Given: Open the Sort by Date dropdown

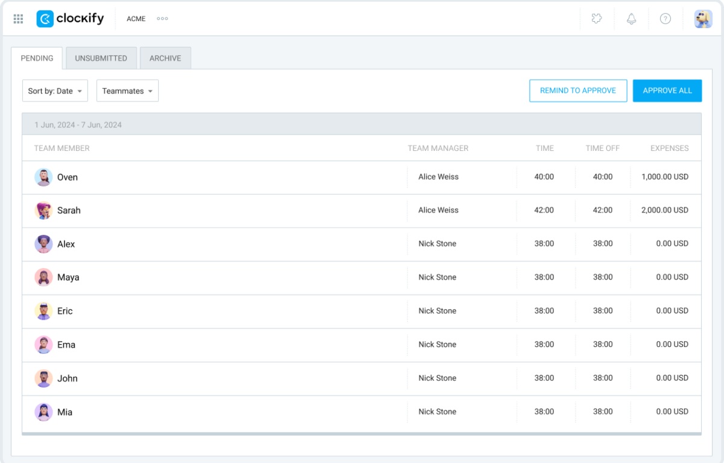Looking at the screenshot, I should [x=55, y=91].
